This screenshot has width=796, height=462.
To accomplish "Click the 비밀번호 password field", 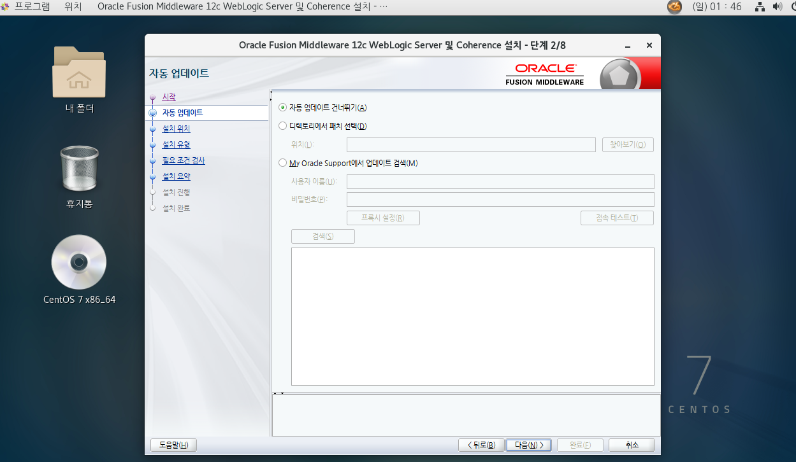I will click(x=500, y=199).
